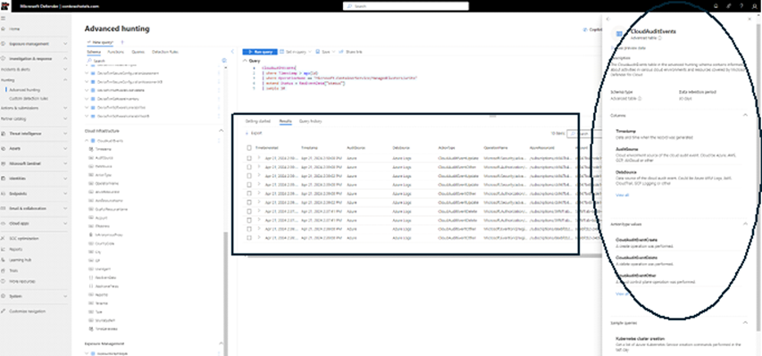Open the Query history tab
Image resolution: width=762 pixels, height=356 pixels.
pos(310,121)
